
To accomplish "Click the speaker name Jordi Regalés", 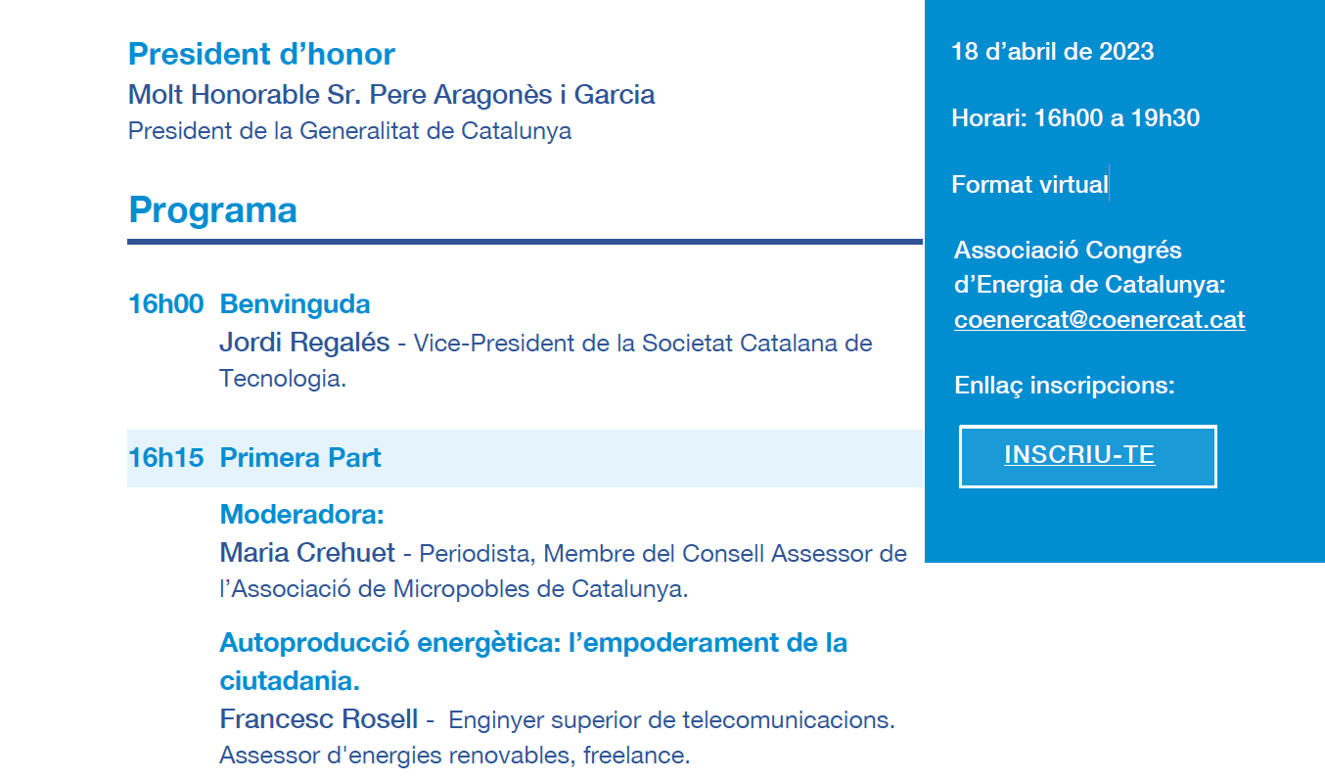I will point(304,344).
